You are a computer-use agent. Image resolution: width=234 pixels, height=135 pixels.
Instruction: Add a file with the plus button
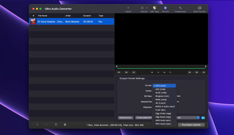click(x=37, y=125)
